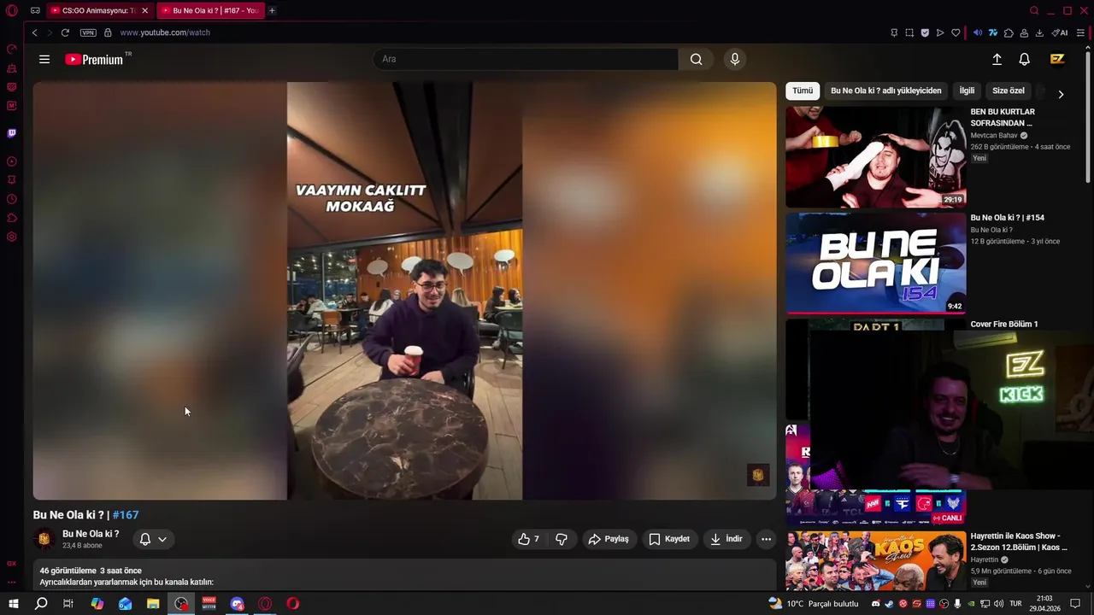The width and height of the screenshot is (1094, 615).
Task: Filter by Bu Ne Ola ki adlı yükleyiciden
Action: pos(886,91)
